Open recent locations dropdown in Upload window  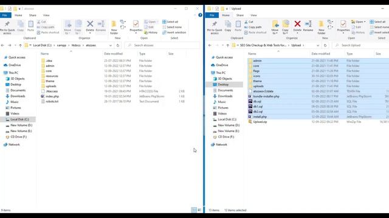pos(222,45)
